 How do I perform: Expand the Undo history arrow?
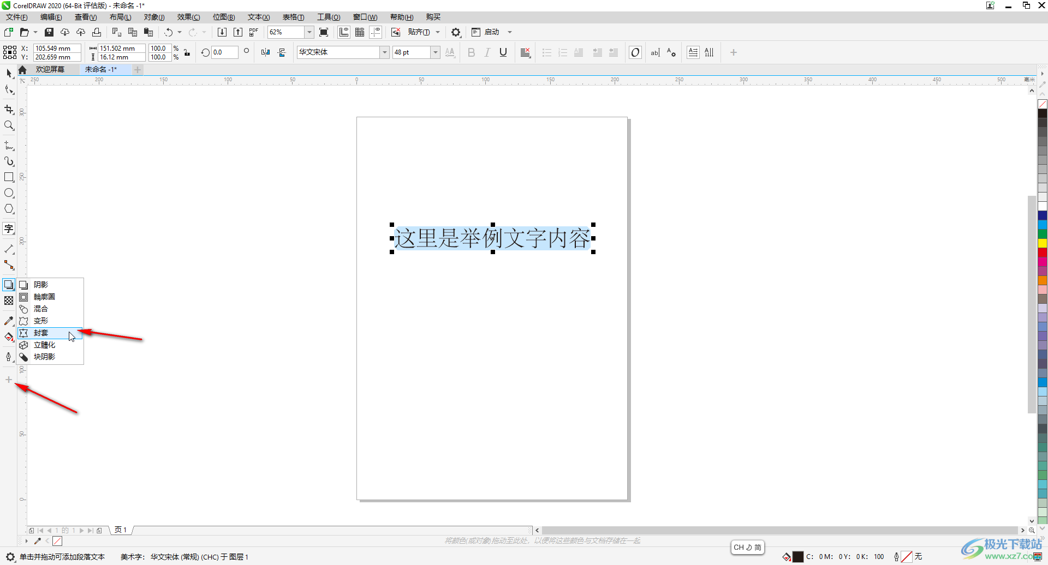180,32
